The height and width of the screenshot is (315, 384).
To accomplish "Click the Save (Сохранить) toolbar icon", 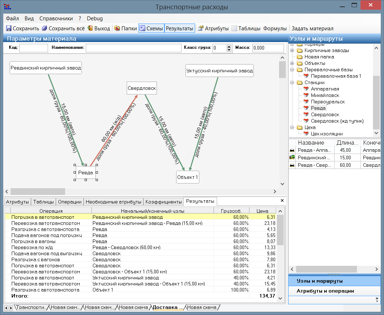I will 9,29.
